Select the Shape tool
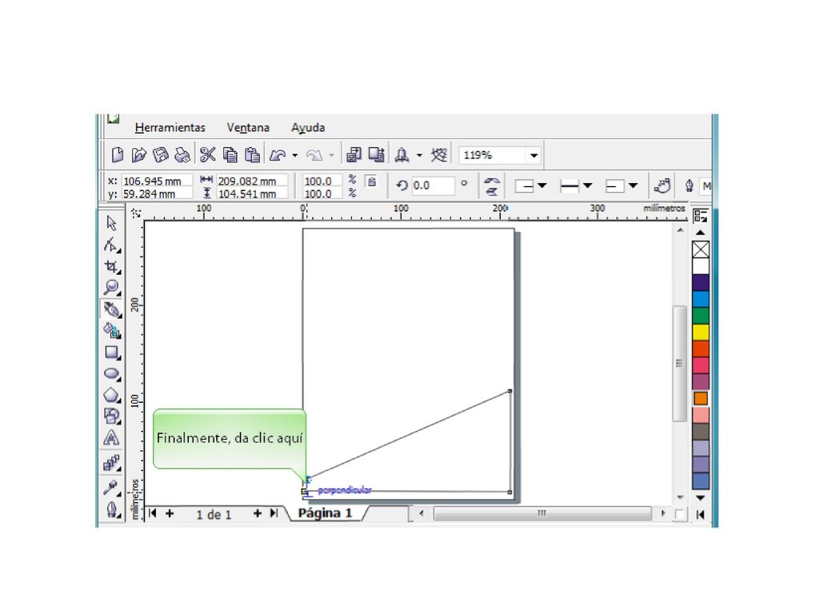The image size is (819, 614). [111, 245]
